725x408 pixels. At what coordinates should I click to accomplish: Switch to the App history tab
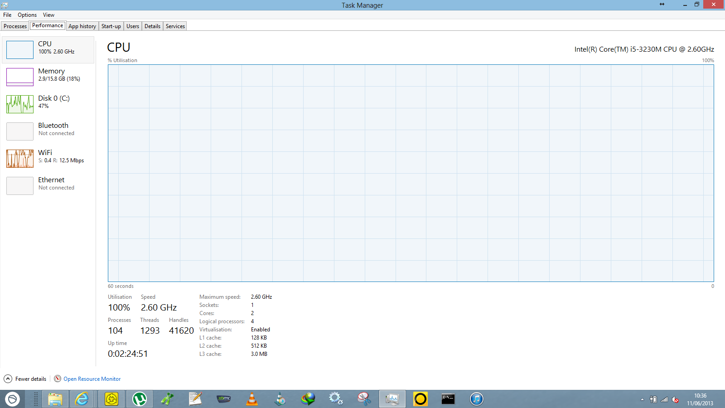point(82,26)
